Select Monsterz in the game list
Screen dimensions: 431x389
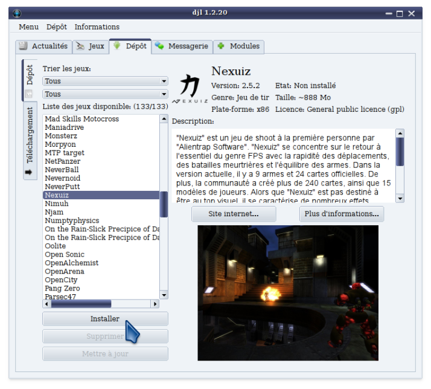[101, 136]
